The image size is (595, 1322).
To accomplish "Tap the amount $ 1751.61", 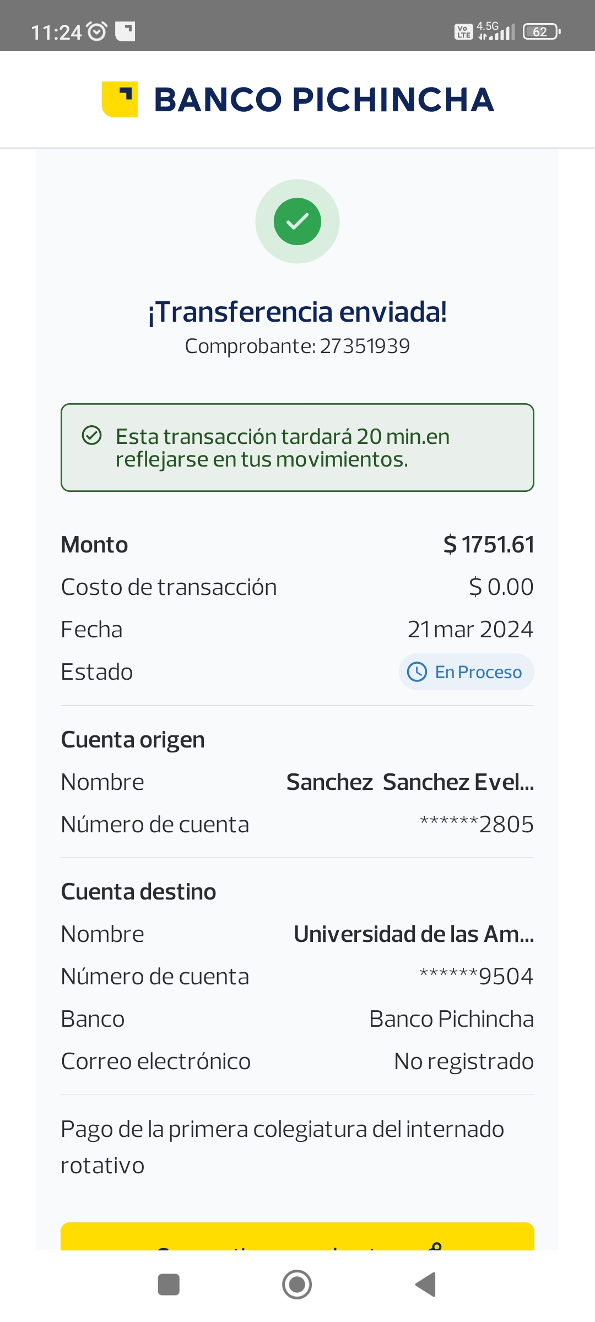I will pyautogui.click(x=489, y=545).
